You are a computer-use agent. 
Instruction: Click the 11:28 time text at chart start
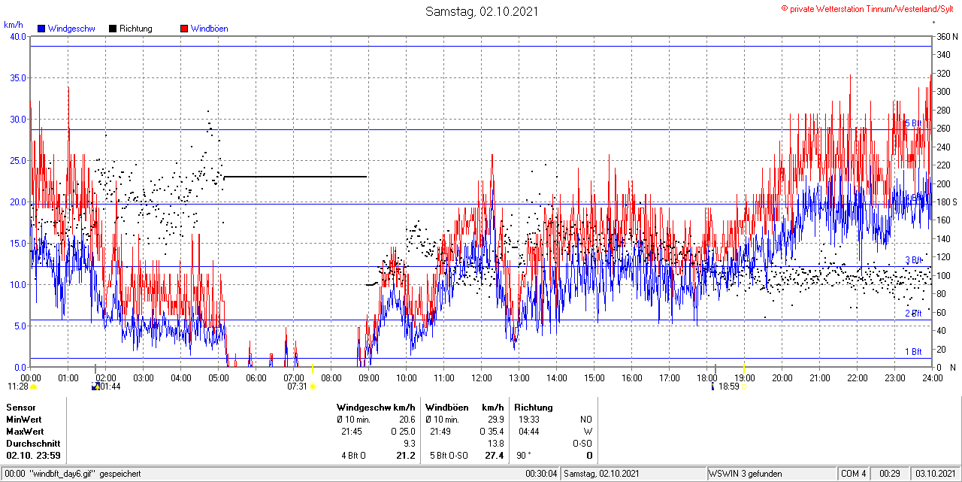18,387
